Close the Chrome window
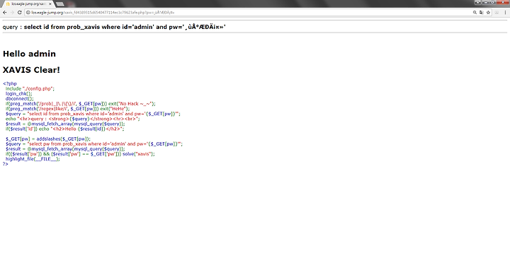 pyautogui.click(x=502, y=2)
